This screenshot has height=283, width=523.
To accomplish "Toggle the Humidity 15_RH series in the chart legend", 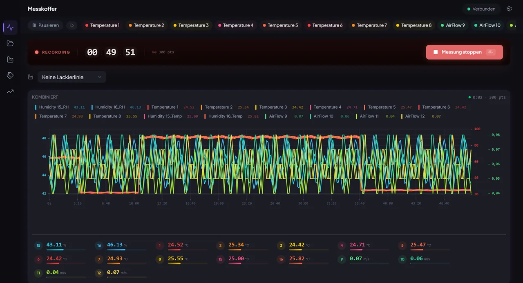I will (60, 107).
